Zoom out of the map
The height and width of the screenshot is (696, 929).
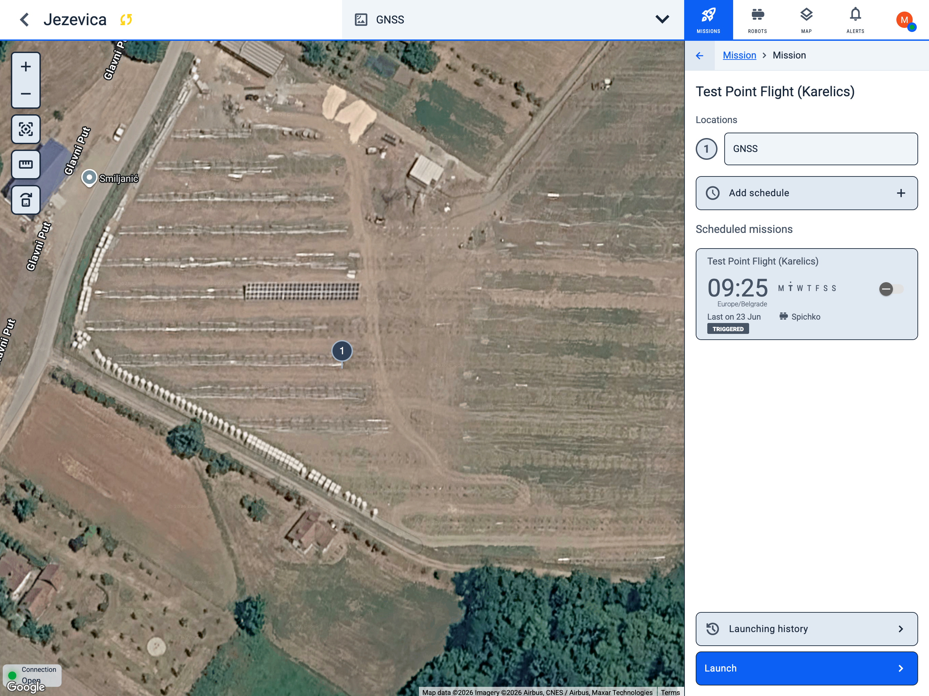tap(26, 94)
